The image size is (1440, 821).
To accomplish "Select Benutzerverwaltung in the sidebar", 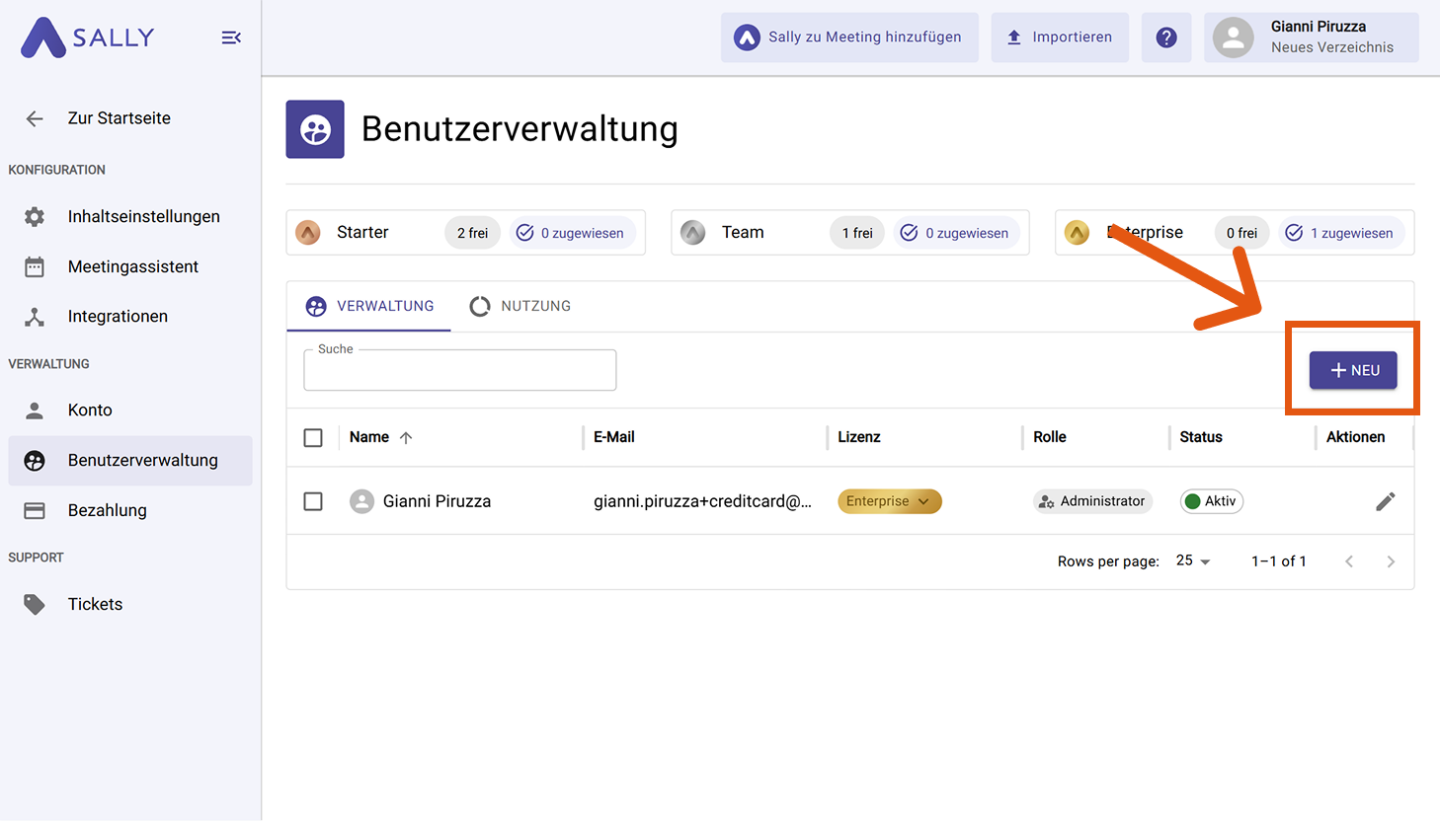I will coord(130,460).
